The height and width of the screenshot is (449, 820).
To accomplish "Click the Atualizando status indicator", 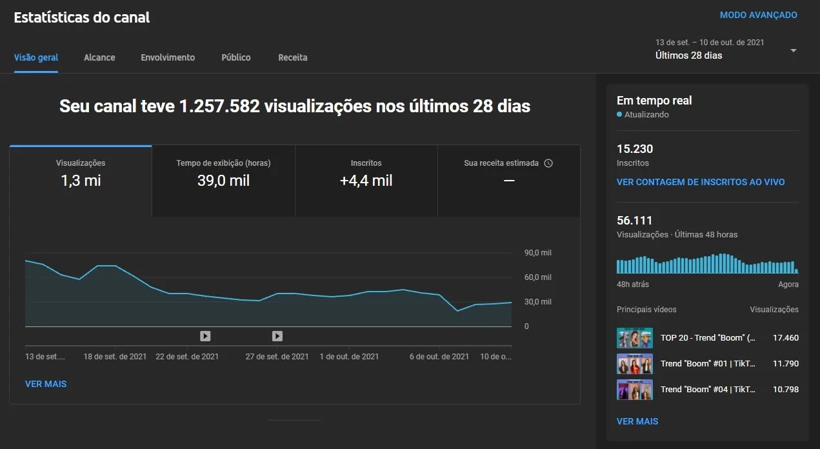I will pos(643,115).
